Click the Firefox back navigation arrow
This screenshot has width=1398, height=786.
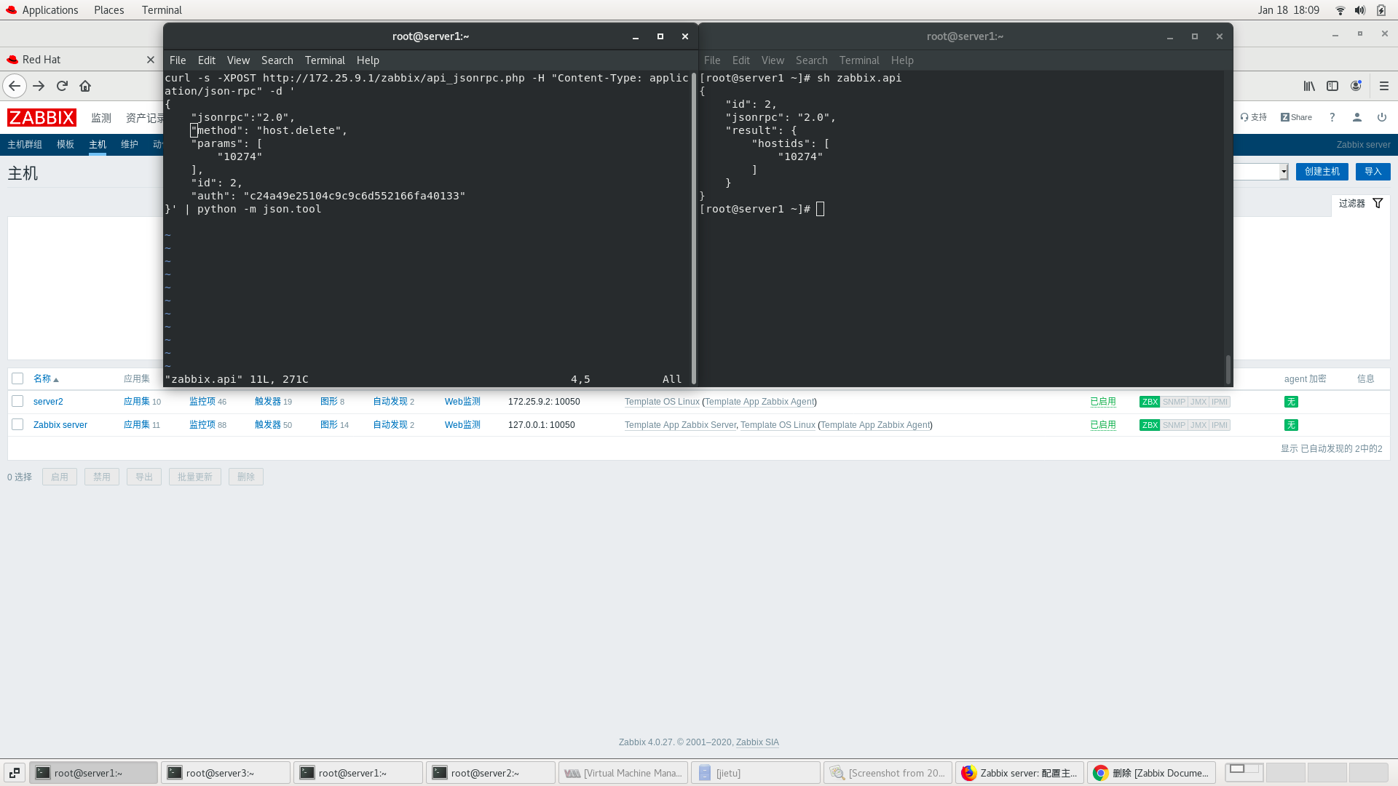(15, 86)
